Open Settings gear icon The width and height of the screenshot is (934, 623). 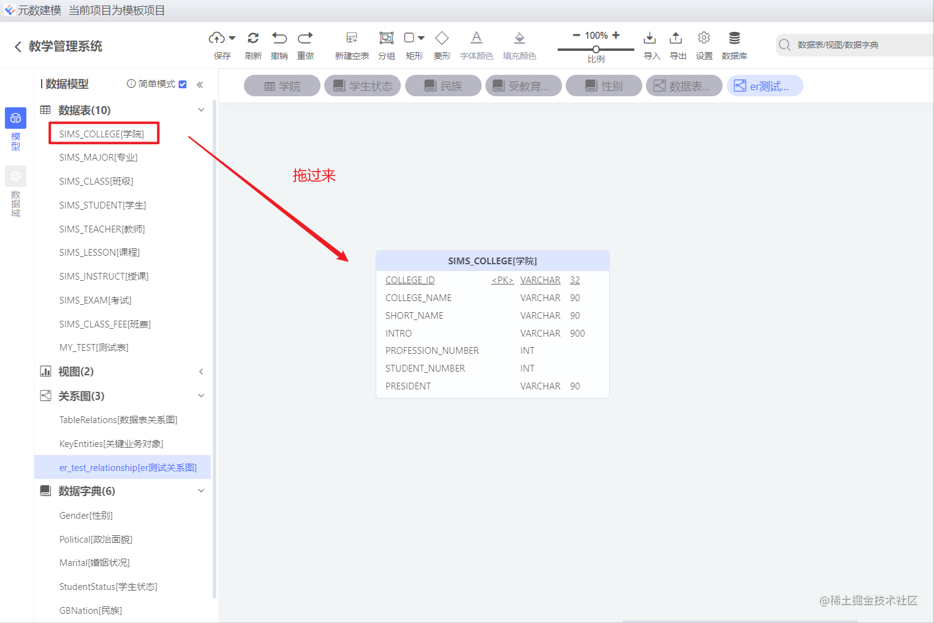coord(704,38)
